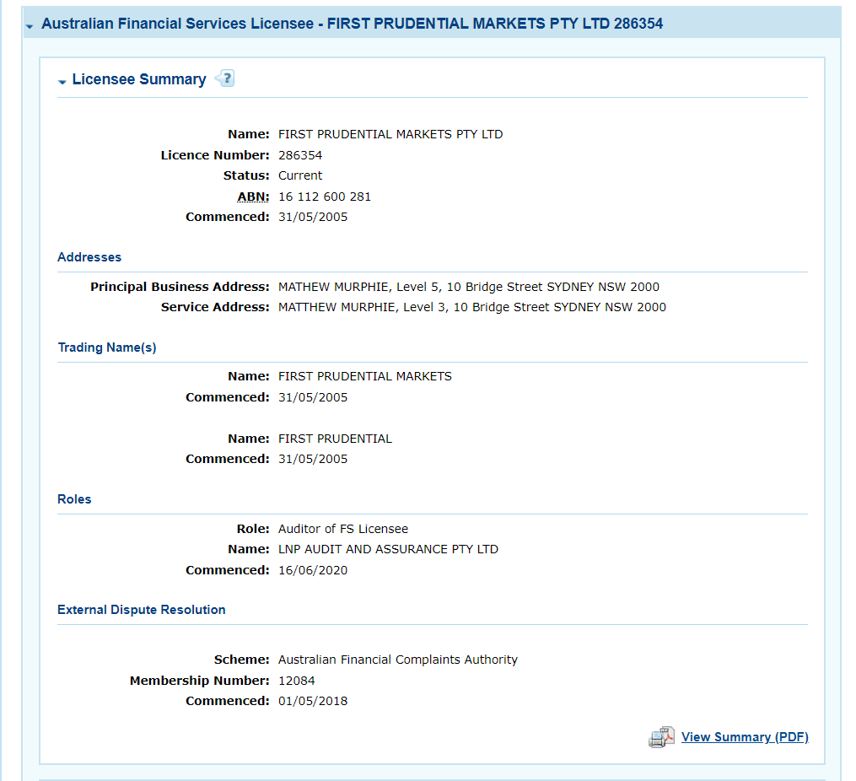Click the ABN abbreviation label
856x781 pixels.
point(253,197)
